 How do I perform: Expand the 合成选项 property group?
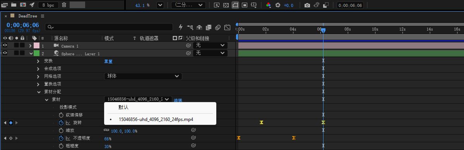pos(38,69)
